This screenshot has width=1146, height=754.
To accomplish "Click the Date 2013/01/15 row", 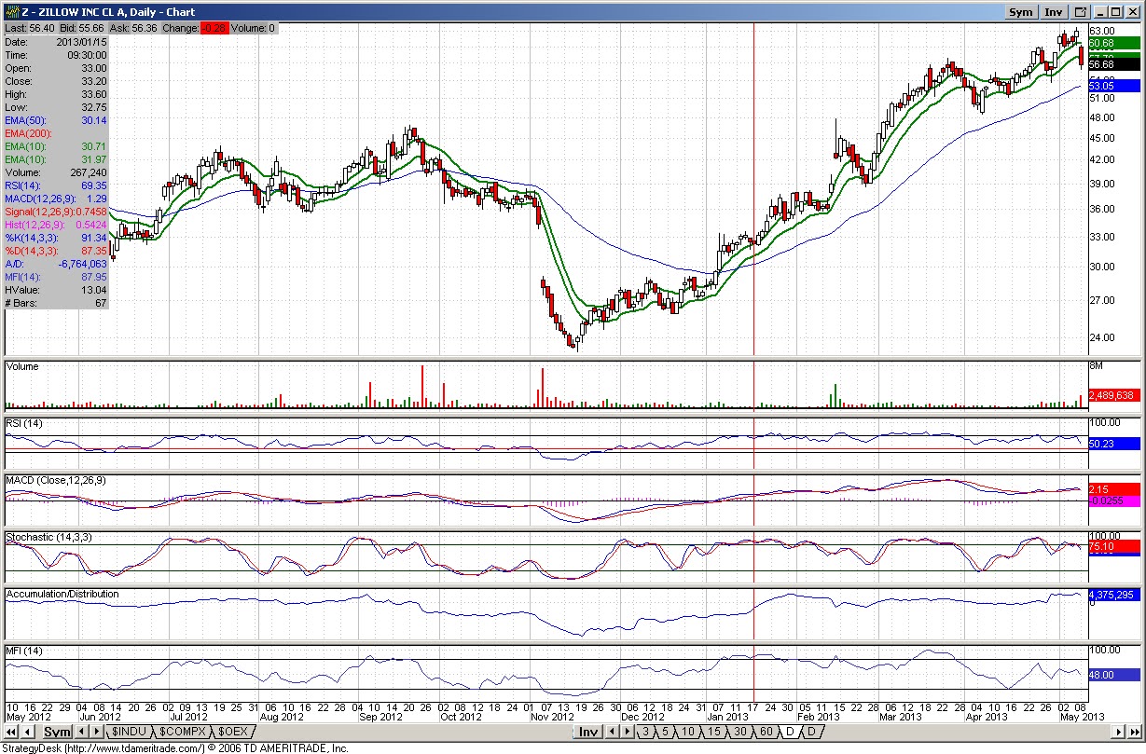I will click(56, 42).
